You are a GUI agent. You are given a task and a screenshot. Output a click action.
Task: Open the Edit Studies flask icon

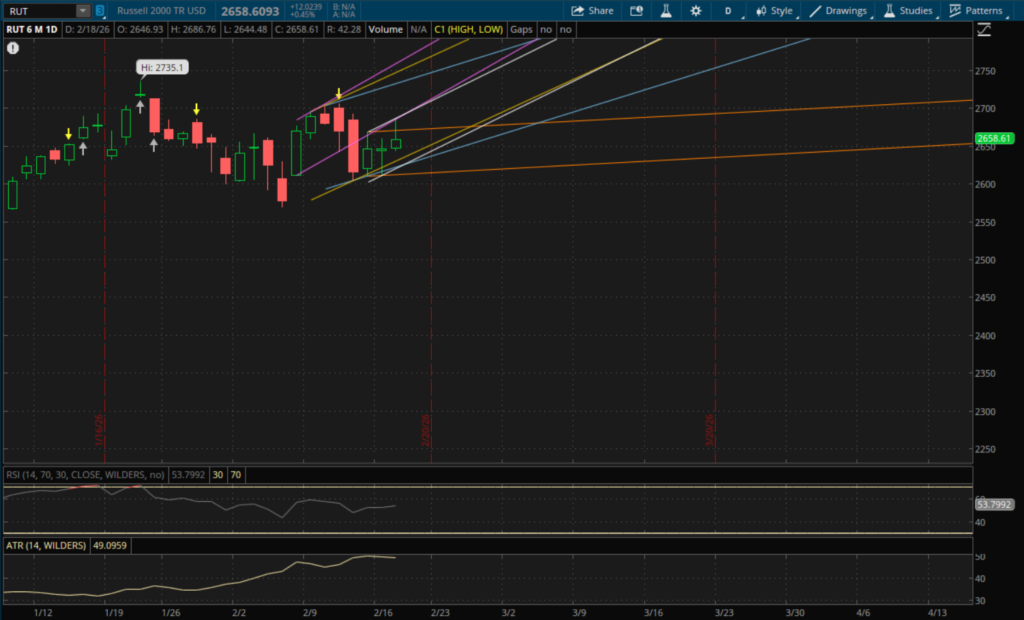[x=666, y=11]
